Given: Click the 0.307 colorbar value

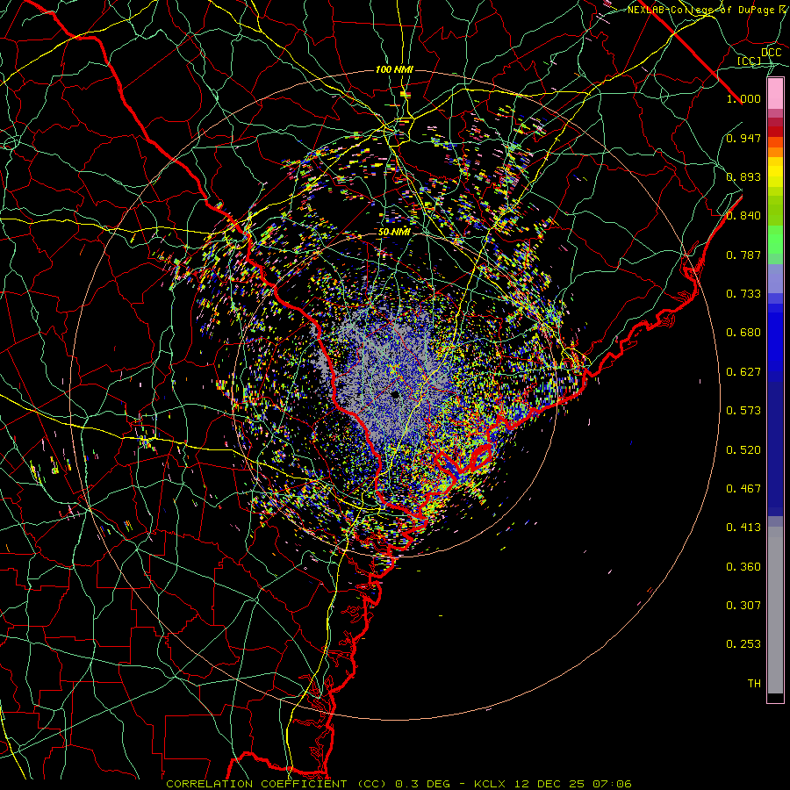Looking at the screenshot, I should 743,606.
